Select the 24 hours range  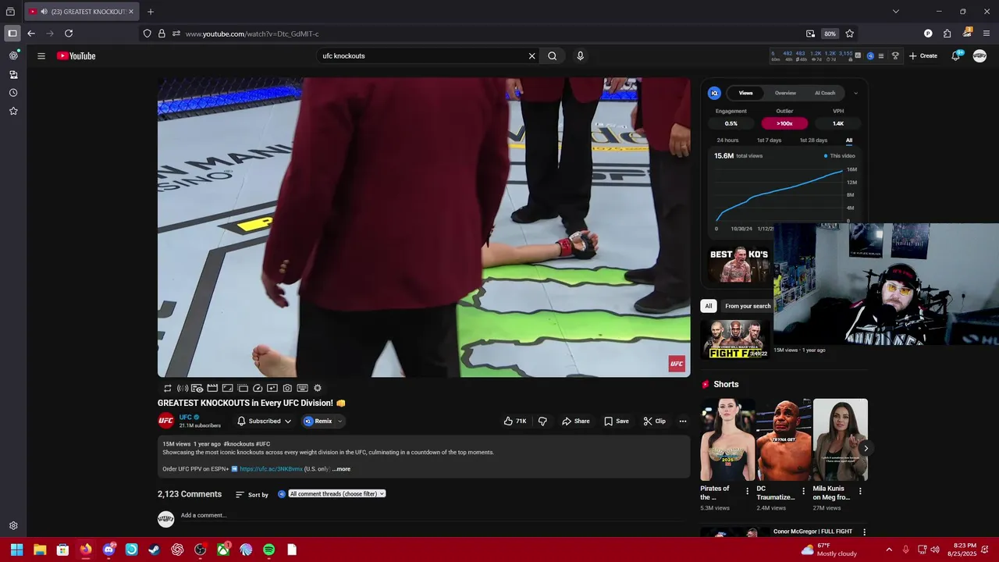[x=727, y=140]
